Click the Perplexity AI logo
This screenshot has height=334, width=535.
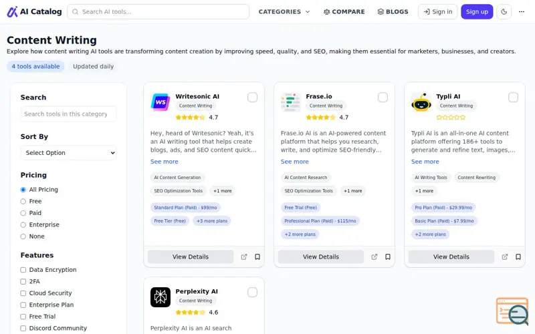[x=160, y=297]
